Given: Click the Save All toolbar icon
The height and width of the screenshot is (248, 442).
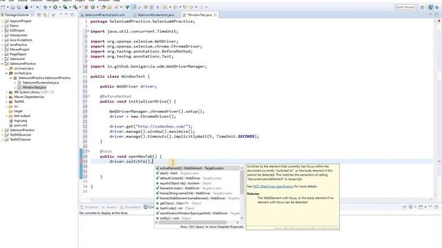Looking at the screenshot, I should 19,7.
